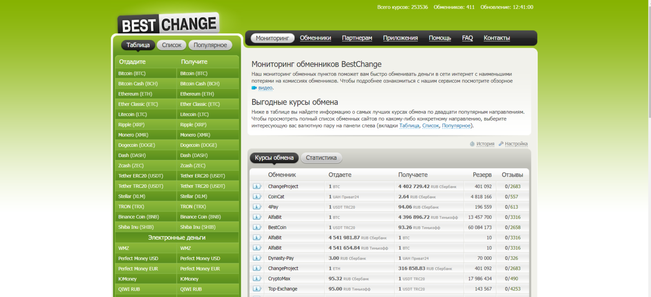
Task: Open info icon for CoinCat row
Action: (257, 197)
